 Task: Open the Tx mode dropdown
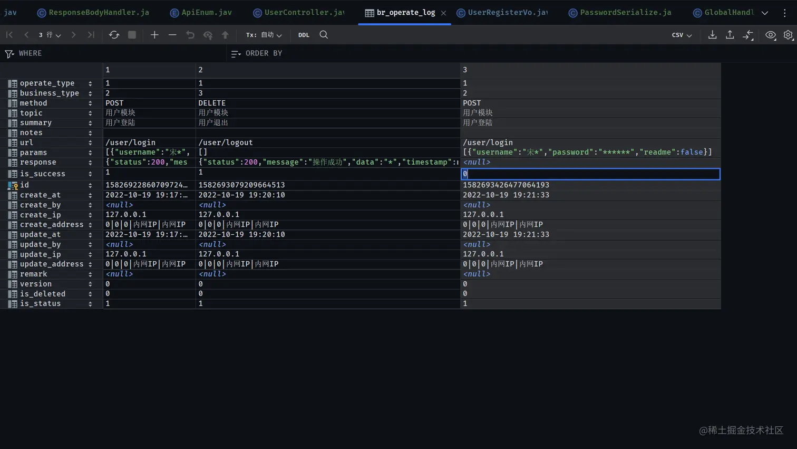point(264,35)
